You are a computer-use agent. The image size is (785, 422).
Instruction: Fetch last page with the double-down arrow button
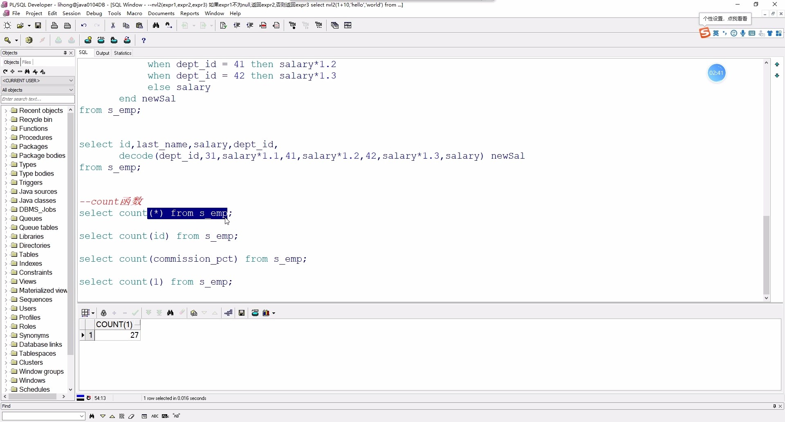(159, 313)
